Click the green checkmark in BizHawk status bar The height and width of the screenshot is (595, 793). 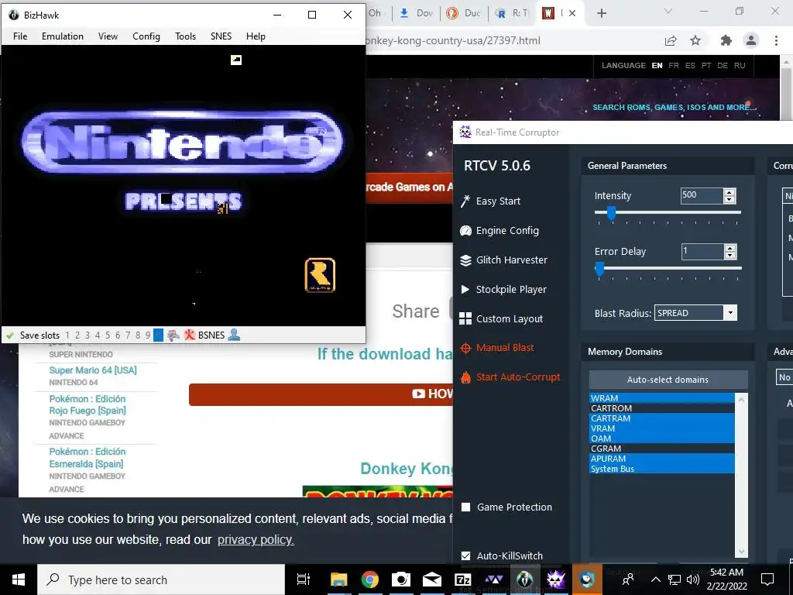[9, 335]
